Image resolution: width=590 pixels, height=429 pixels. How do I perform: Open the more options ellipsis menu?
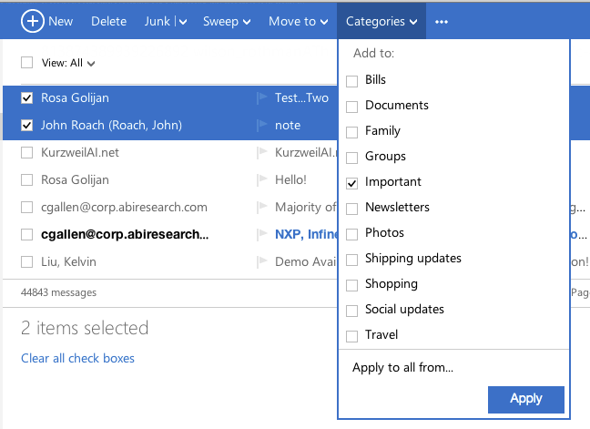442,22
